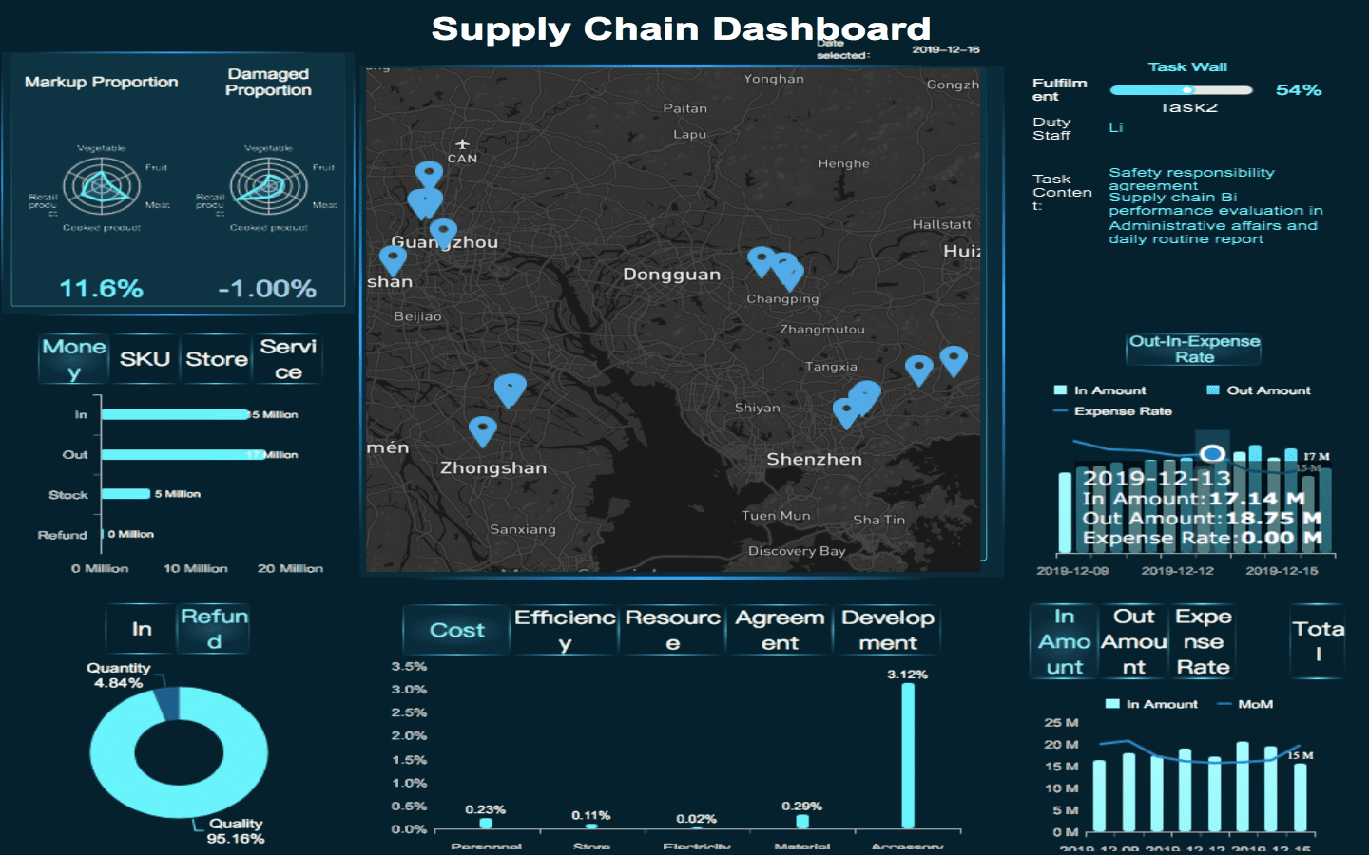Switch to the Efficiency tab
The height and width of the screenshot is (855, 1369).
[565, 630]
